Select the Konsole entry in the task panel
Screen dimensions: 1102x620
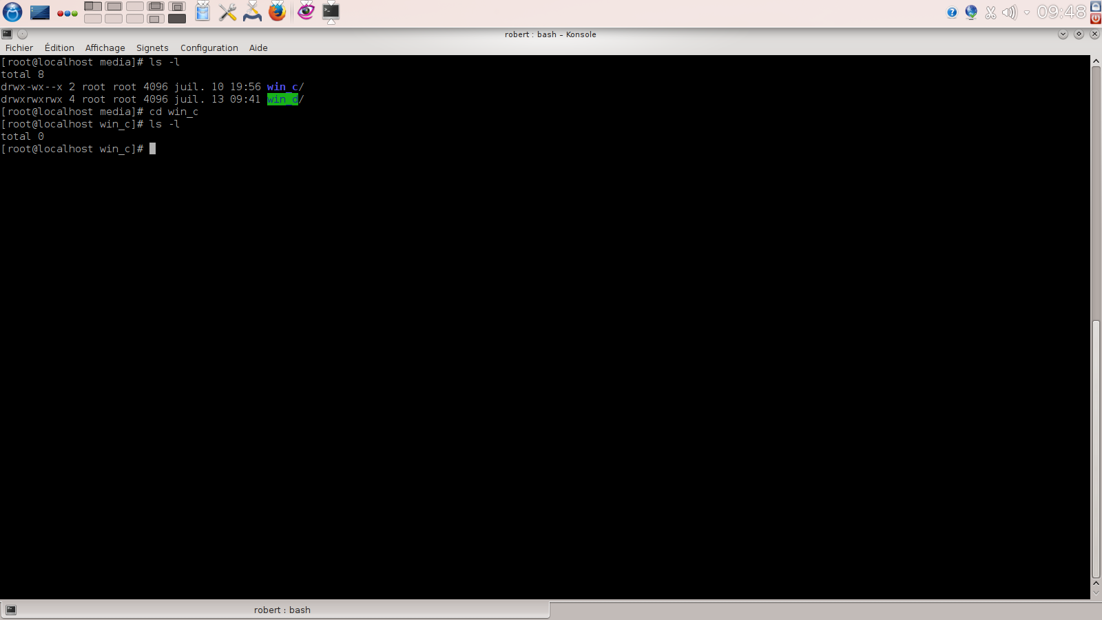point(331,12)
